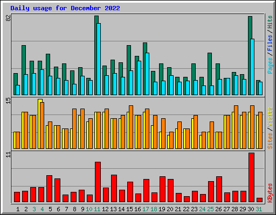This screenshot has height=215, width=276.
Task: Click day 3 on the x-axis
Action: pos(34,209)
